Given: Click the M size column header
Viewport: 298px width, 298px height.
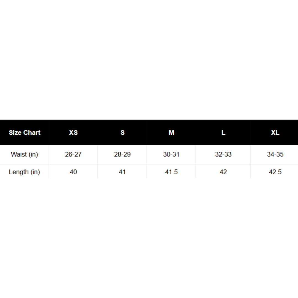Looking at the screenshot, I should coord(171,132).
